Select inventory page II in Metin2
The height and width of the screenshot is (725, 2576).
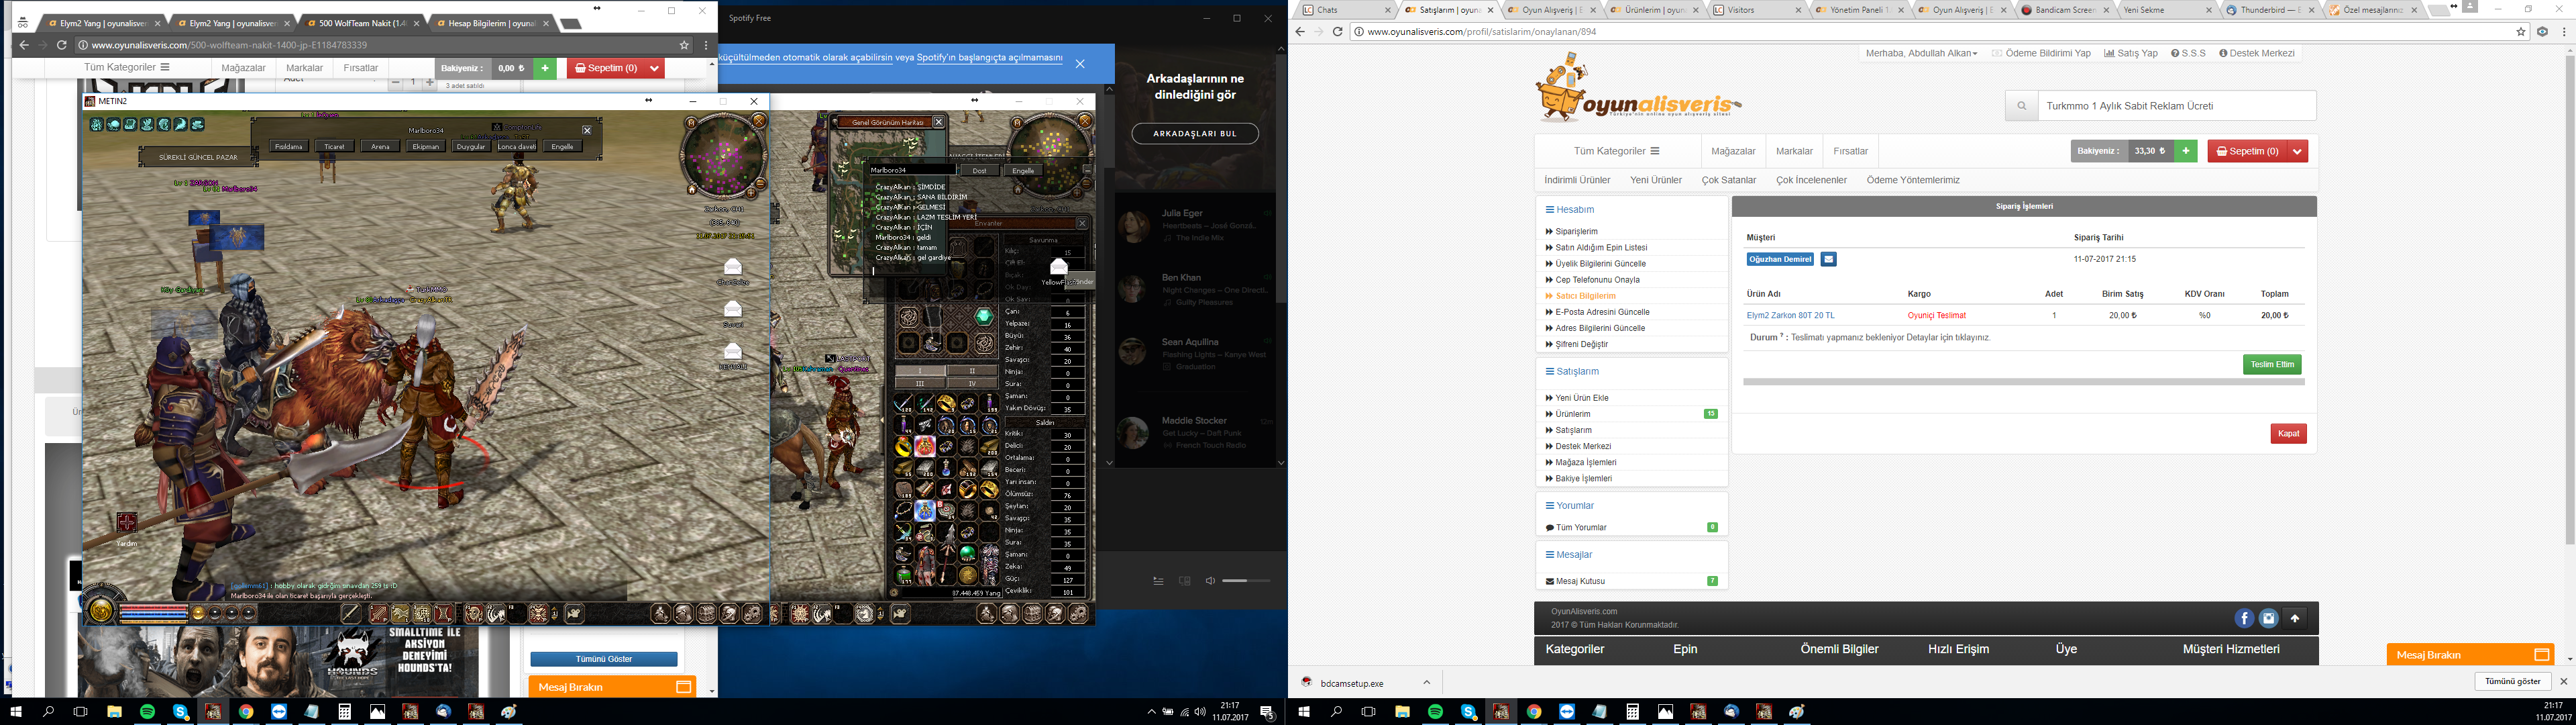[x=972, y=371]
